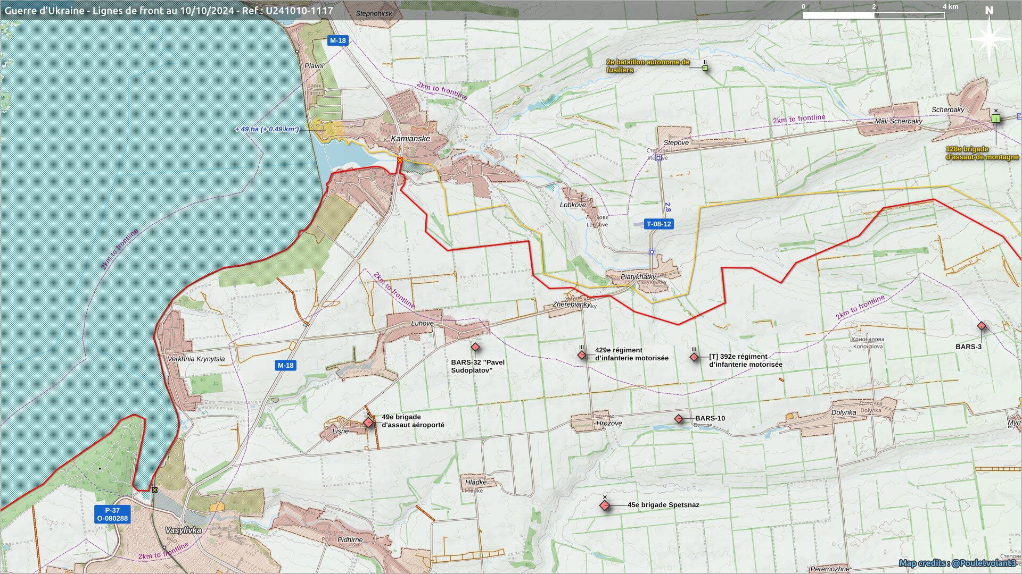This screenshot has width=1022, height=574.
Task: Click the distance scale bar
Action: [x=873, y=15]
